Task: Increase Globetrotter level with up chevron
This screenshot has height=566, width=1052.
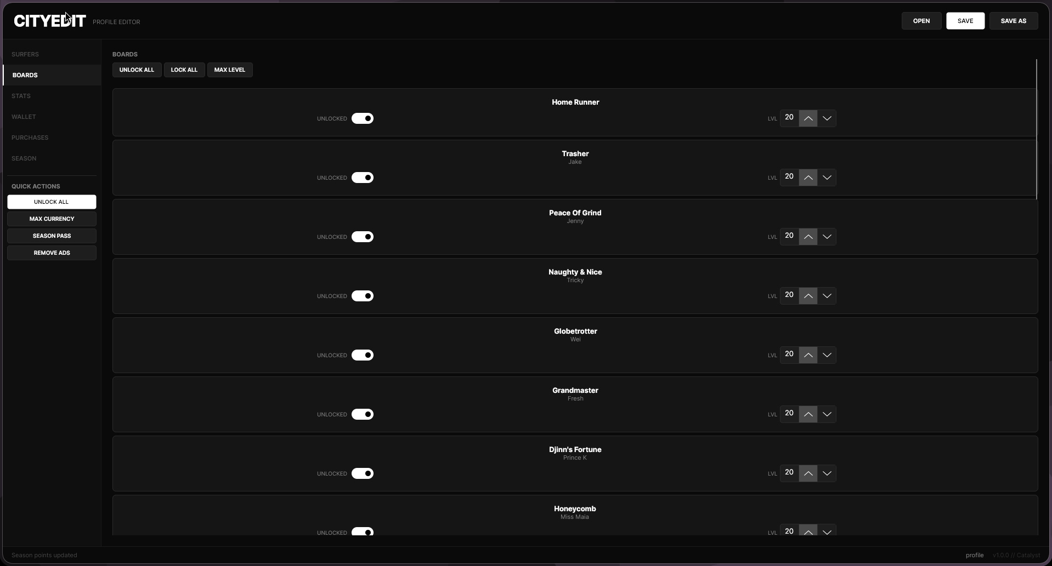Action: (808, 355)
